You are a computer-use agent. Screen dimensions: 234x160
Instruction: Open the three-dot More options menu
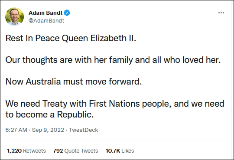pos(221,13)
